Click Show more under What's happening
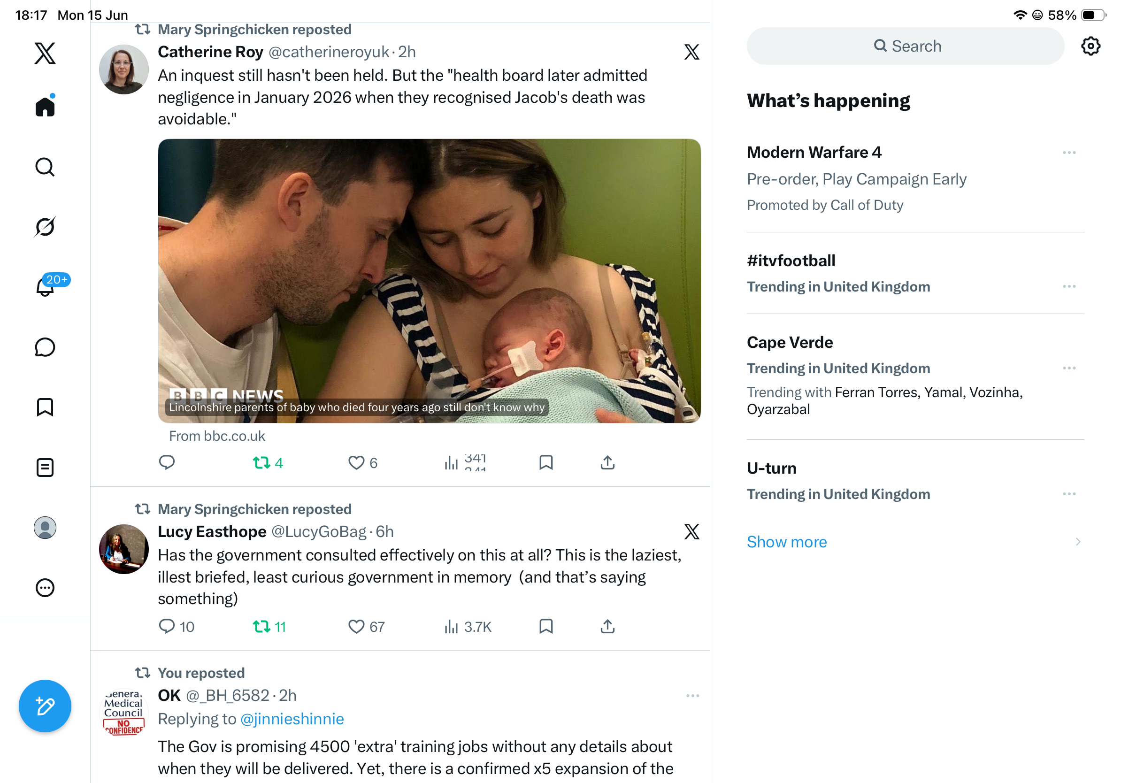Viewport: 1121px width, 783px height. [787, 542]
